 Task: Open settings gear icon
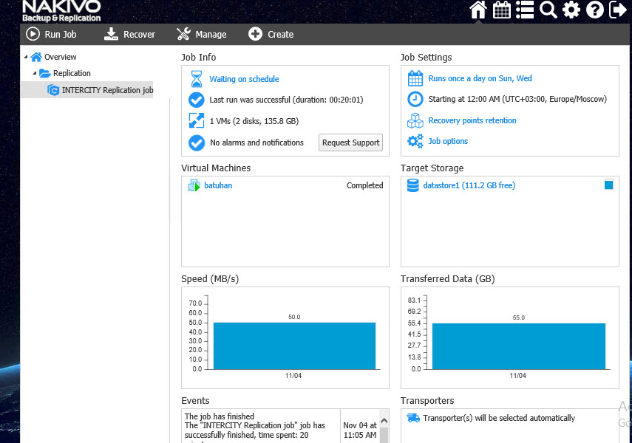(x=571, y=10)
